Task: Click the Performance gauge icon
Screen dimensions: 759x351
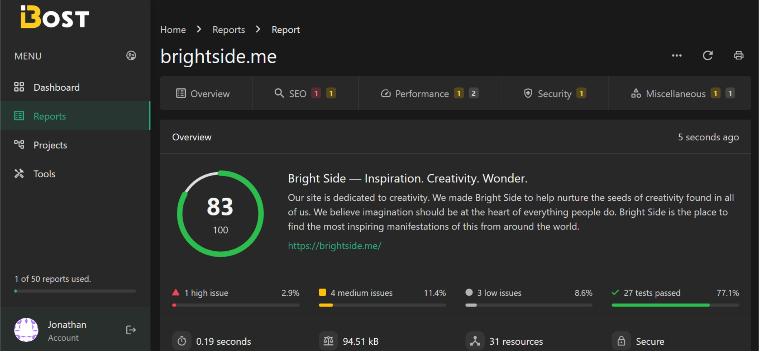Action: pos(386,93)
